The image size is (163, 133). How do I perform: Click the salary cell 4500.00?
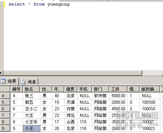pyautogui.click(x=118, y=109)
